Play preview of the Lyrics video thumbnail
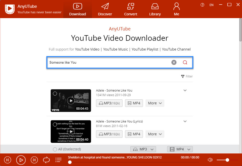The image size is (242, 166). click(71, 132)
